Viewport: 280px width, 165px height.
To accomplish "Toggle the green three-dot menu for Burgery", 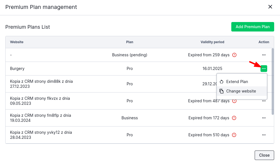I will [264, 69].
